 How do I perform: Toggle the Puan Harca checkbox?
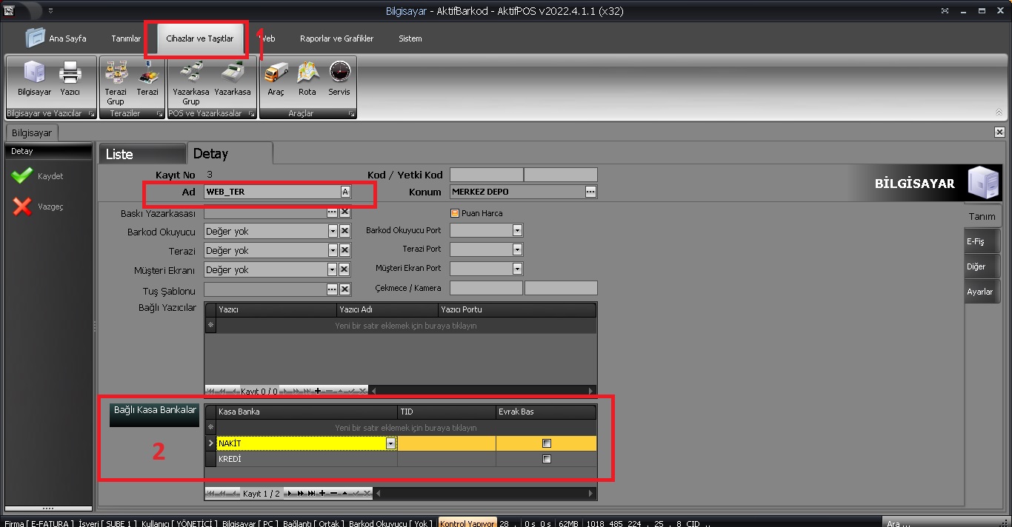click(x=455, y=213)
